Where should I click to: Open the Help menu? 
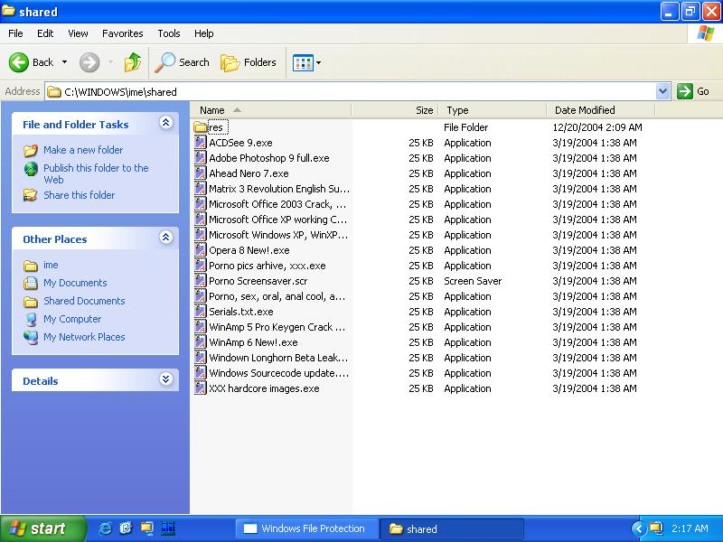click(x=204, y=33)
